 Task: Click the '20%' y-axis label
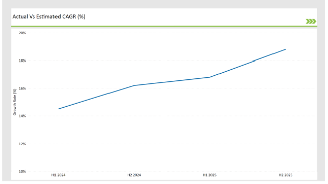coord(22,33)
